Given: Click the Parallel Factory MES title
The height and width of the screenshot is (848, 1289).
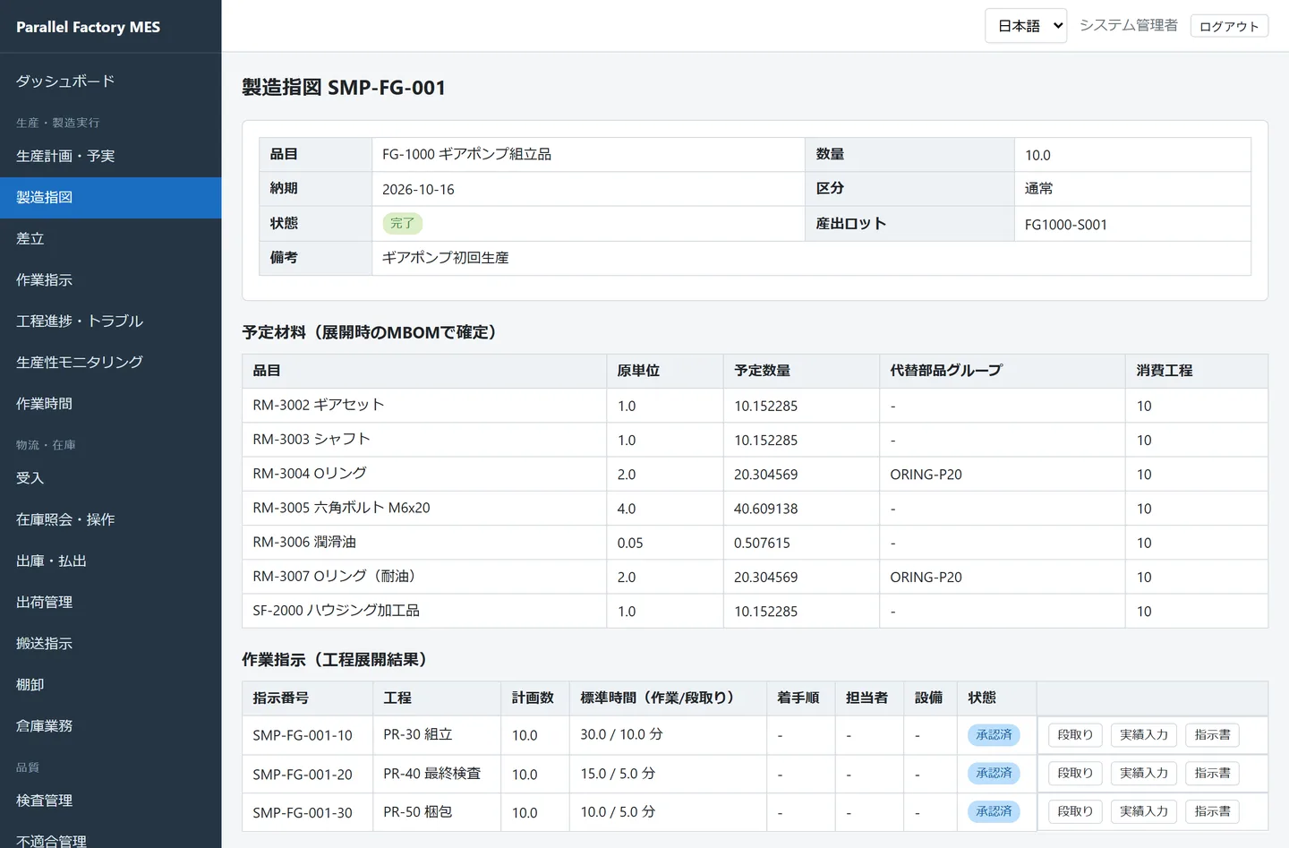Looking at the screenshot, I should coord(89,27).
